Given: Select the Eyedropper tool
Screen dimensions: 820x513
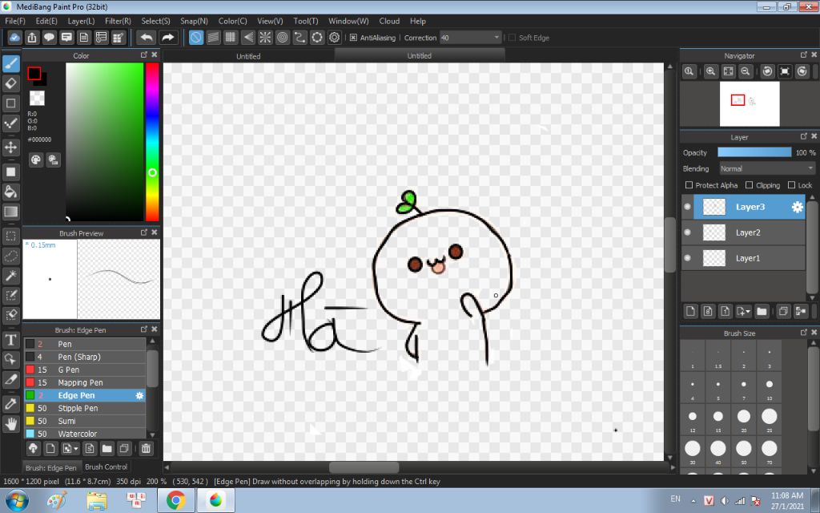Looking at the screenshot, I should click(x=11, y=404).
